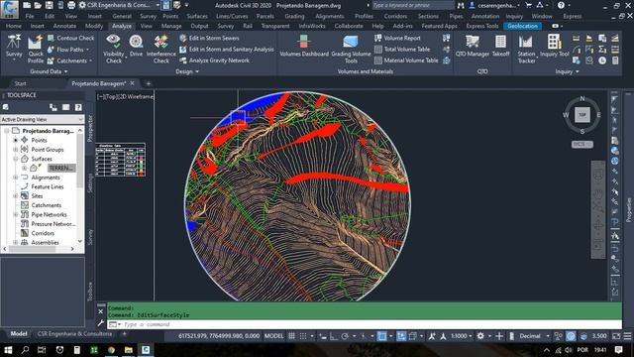Open the Volumes Dashboard
This screenshot has height=357, width=634.
[304, 46]
